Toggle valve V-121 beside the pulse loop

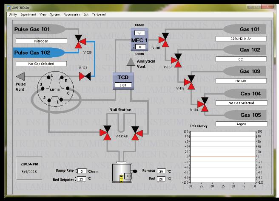click(x=85, y=76)
